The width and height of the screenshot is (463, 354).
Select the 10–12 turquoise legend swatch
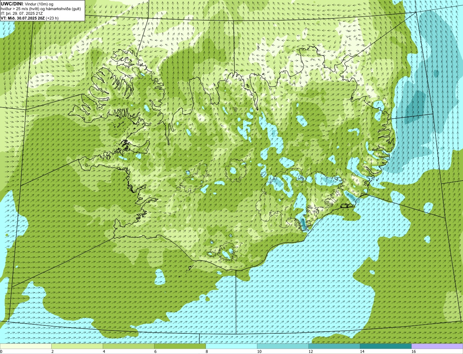coord(283,346)
